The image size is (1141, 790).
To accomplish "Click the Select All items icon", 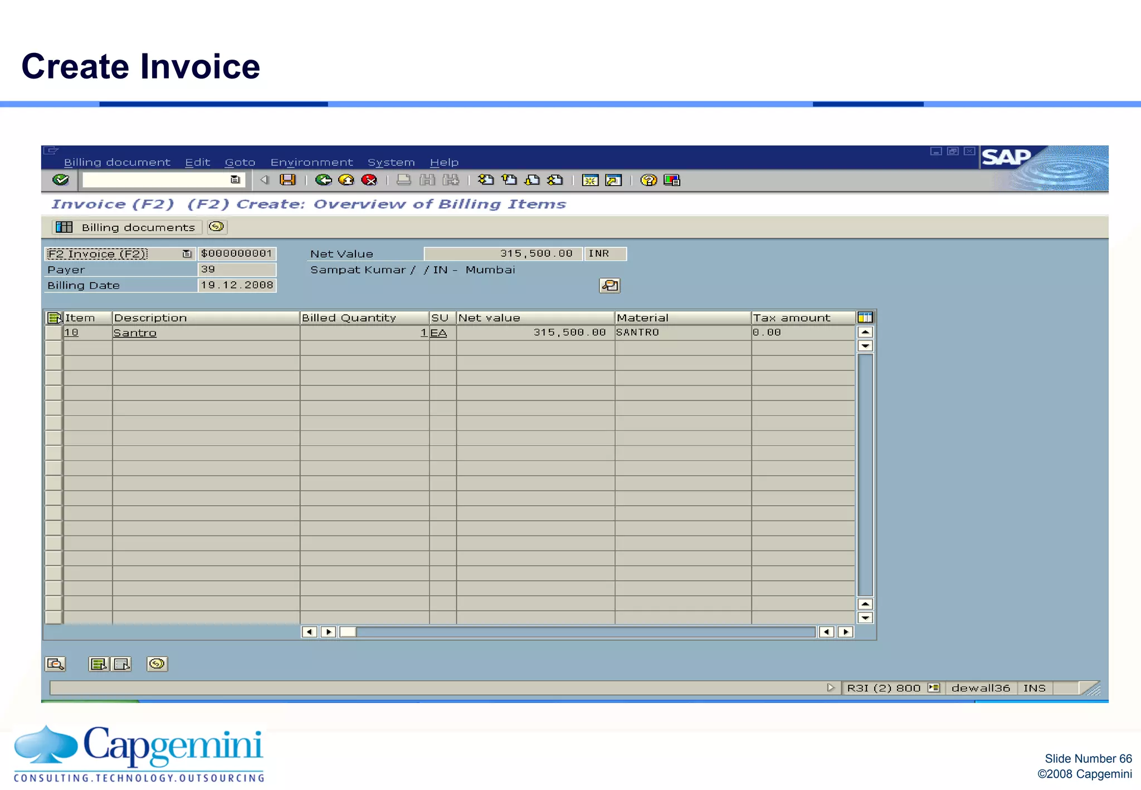I will [55, 318].
